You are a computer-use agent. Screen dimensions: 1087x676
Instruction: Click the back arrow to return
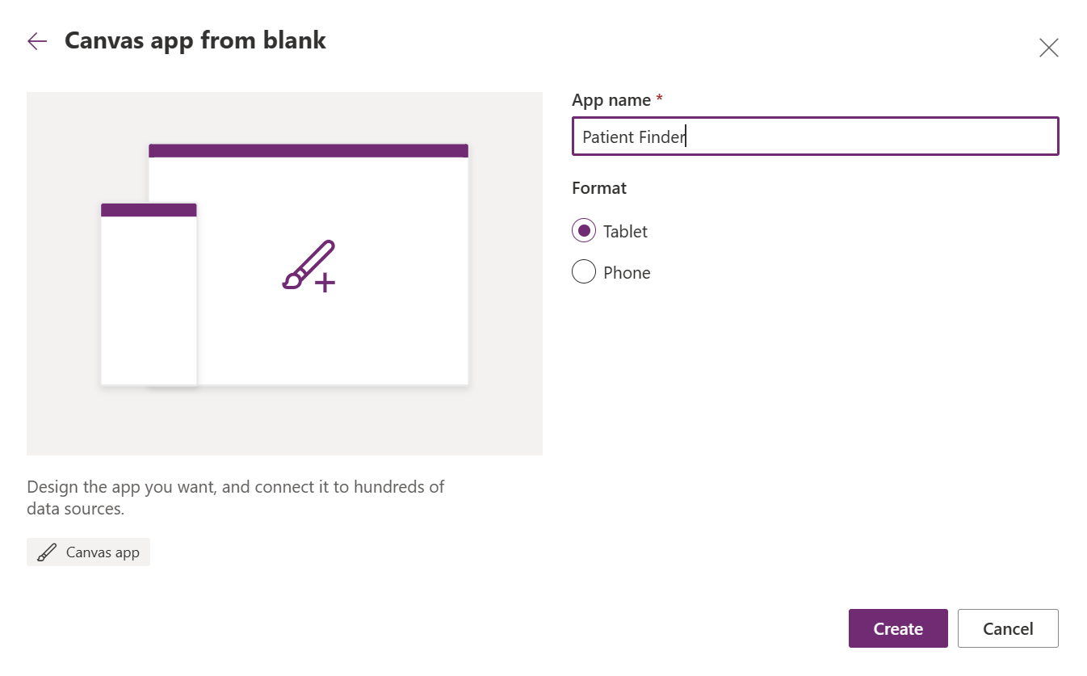[x=36, y=40]
